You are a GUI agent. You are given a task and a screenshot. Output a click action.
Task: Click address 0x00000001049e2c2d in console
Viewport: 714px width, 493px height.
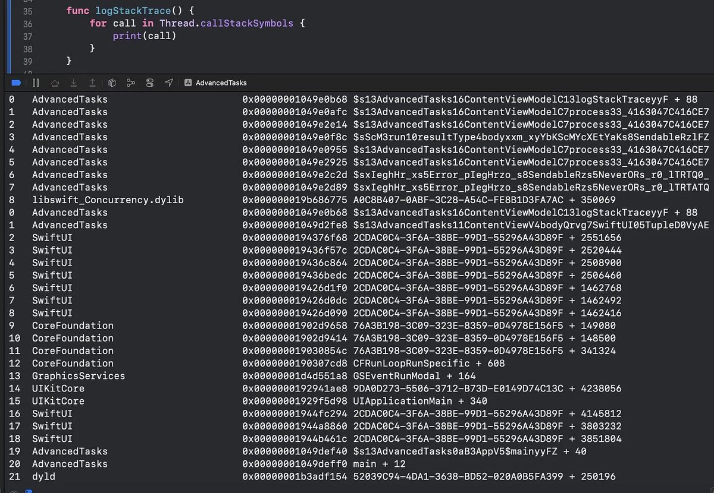click(x=295, y=175)
